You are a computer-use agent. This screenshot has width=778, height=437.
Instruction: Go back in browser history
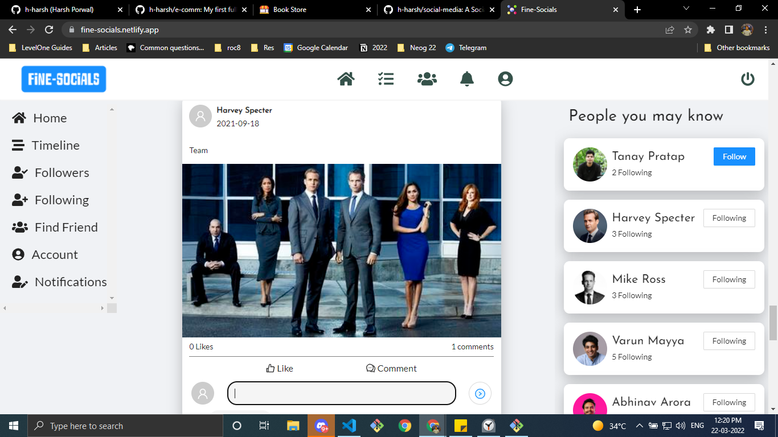13,30
